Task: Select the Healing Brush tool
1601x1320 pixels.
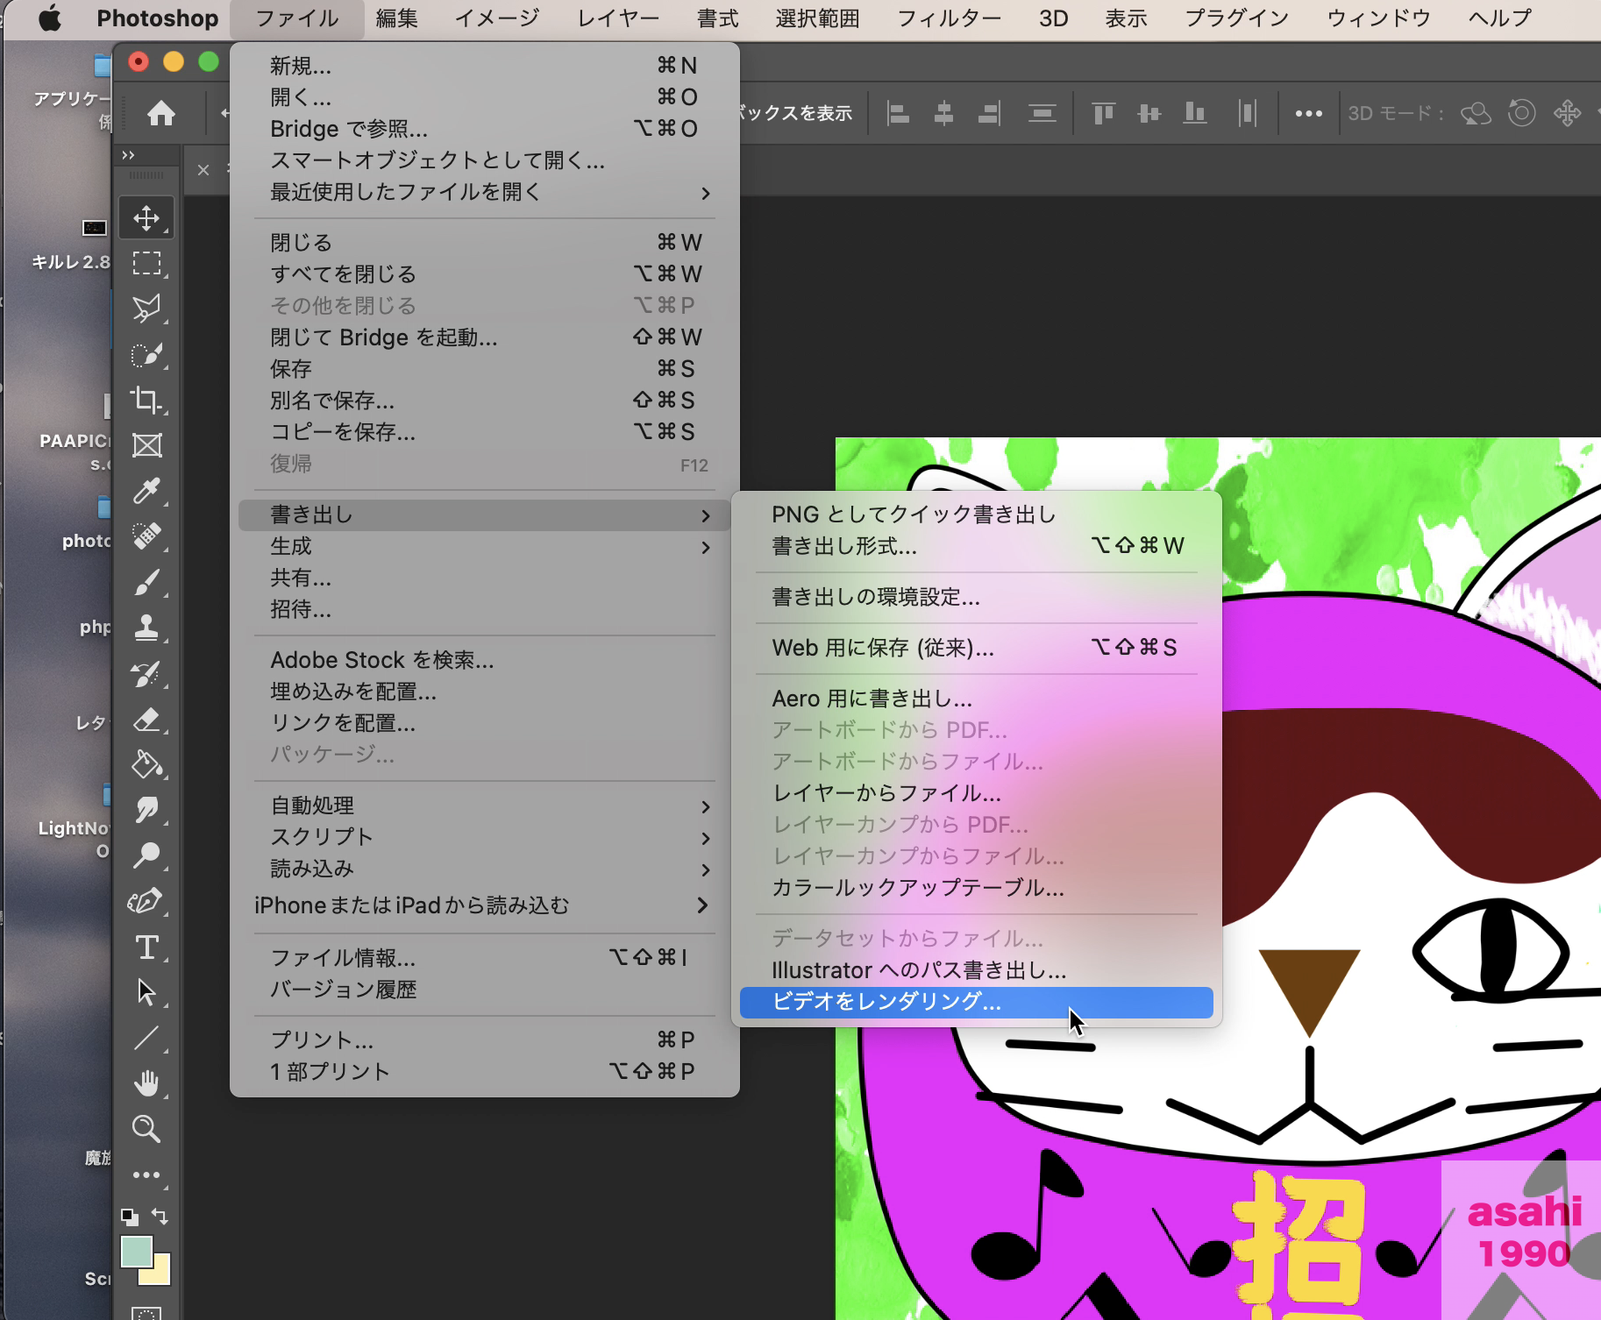Action: 146,536
